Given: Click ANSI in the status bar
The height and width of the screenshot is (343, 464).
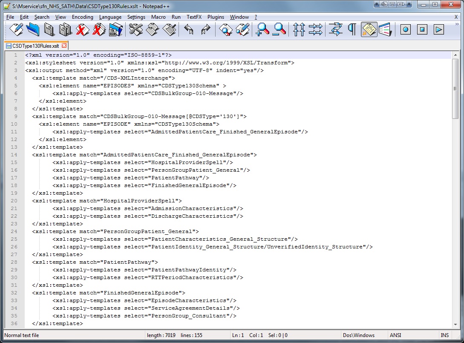Looking at the screenshot, I should [395, 335].
